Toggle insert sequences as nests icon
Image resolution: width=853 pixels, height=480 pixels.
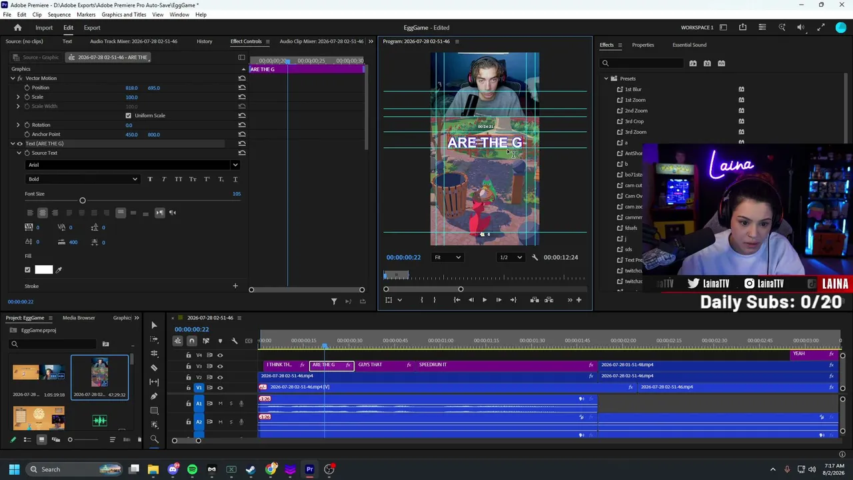pos(177,341)
